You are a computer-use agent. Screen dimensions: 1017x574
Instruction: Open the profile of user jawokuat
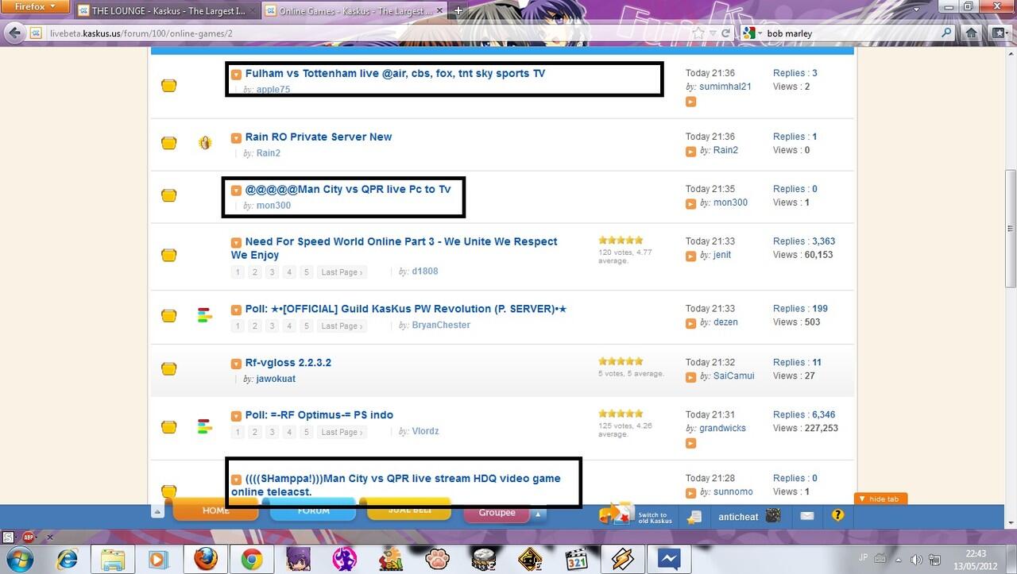tap(276, 379)
